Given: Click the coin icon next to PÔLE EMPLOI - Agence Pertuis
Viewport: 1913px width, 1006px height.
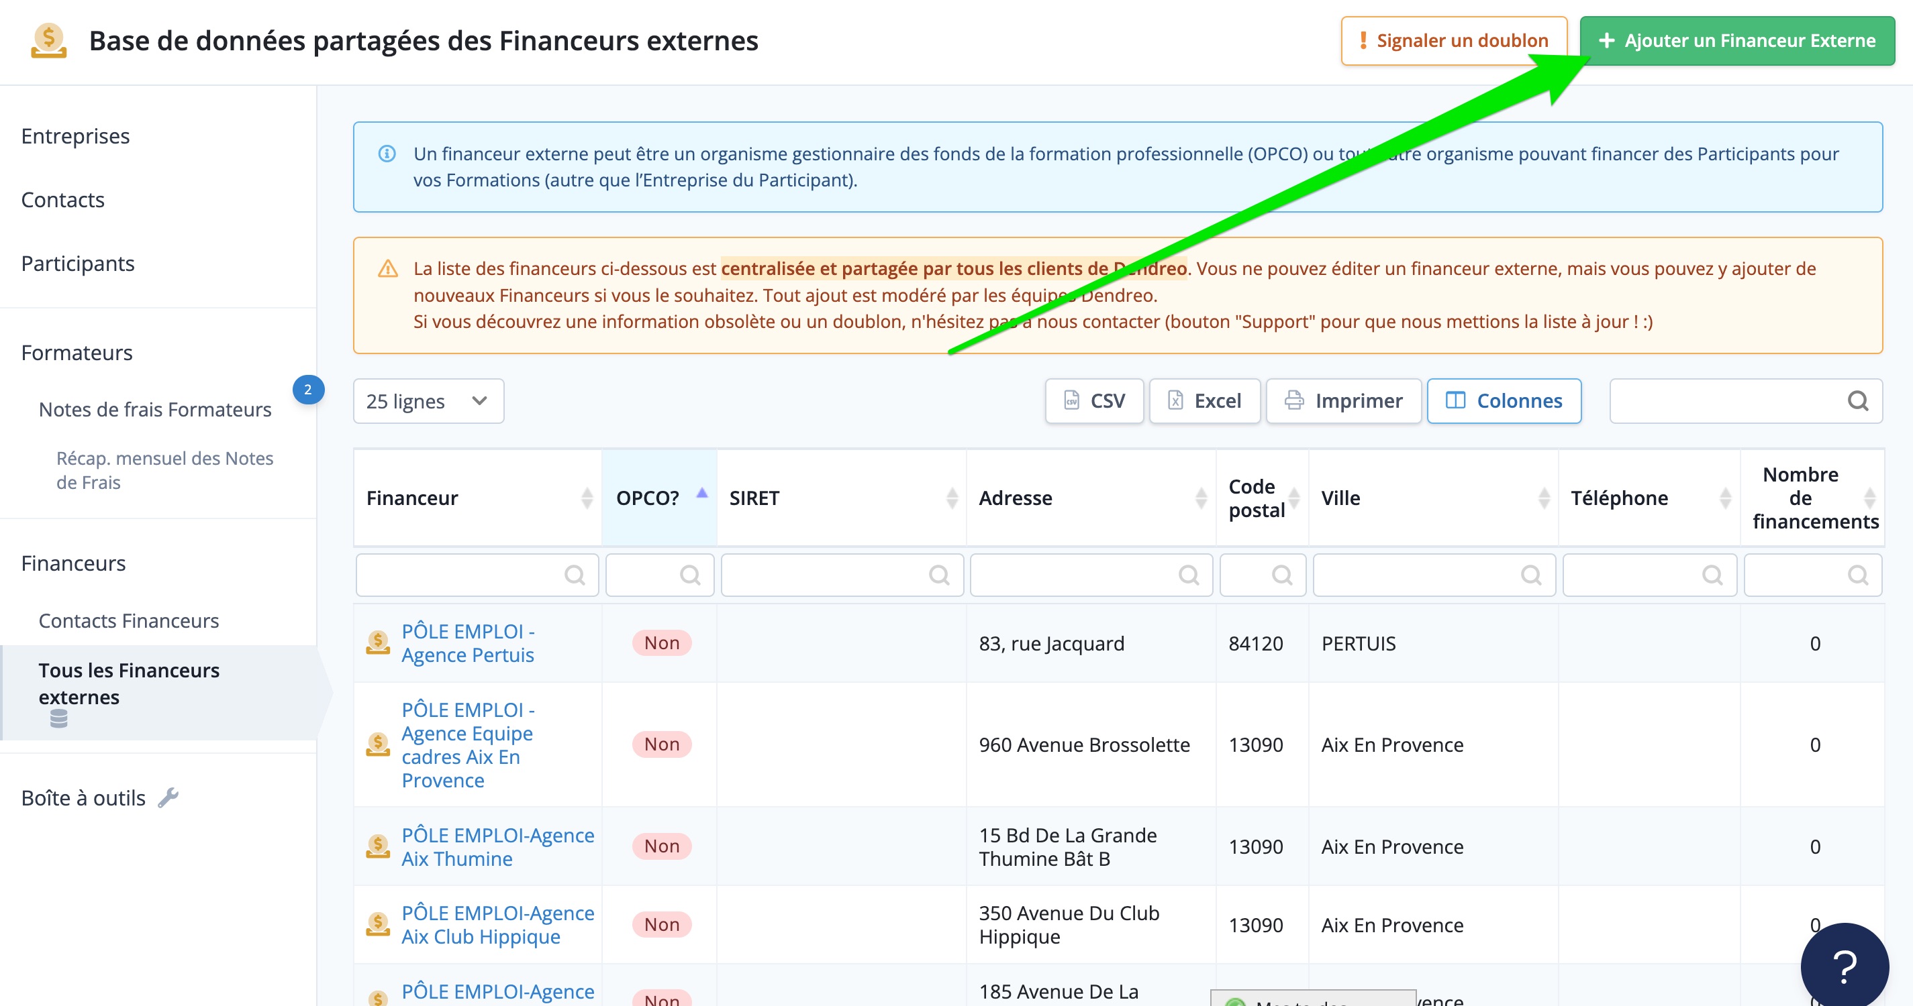Looking at the screenshot, I should pyautogui.click(x=378, y=642).
